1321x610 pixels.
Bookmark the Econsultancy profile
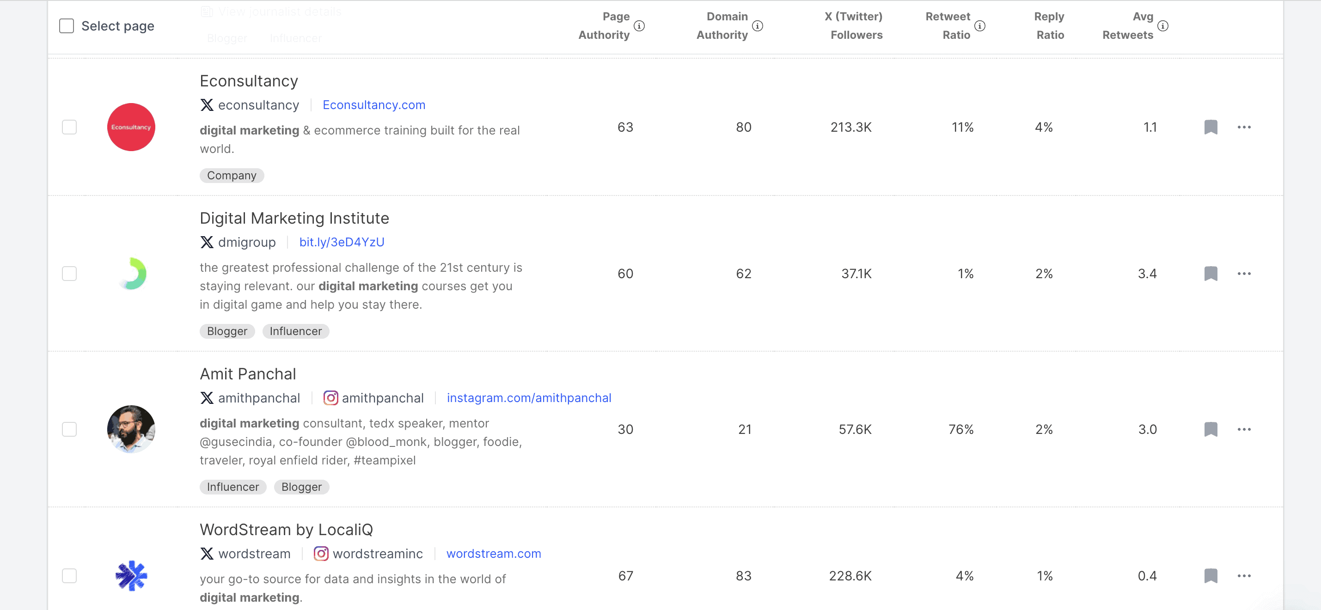1211,127
